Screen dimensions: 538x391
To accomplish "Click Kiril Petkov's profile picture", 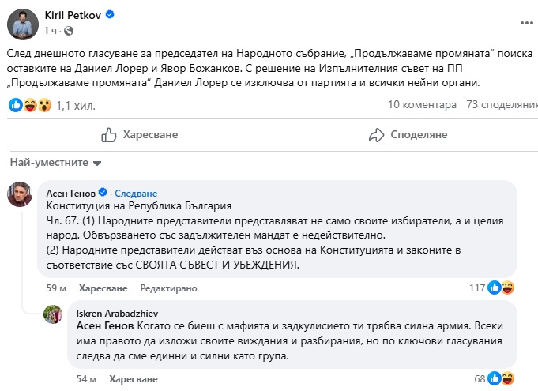I will click(22, 21).
